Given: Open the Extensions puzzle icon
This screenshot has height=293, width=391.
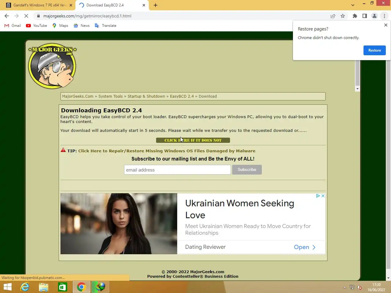Looking at the screenshot, I should pyautogui.click(x=355, y=16).
